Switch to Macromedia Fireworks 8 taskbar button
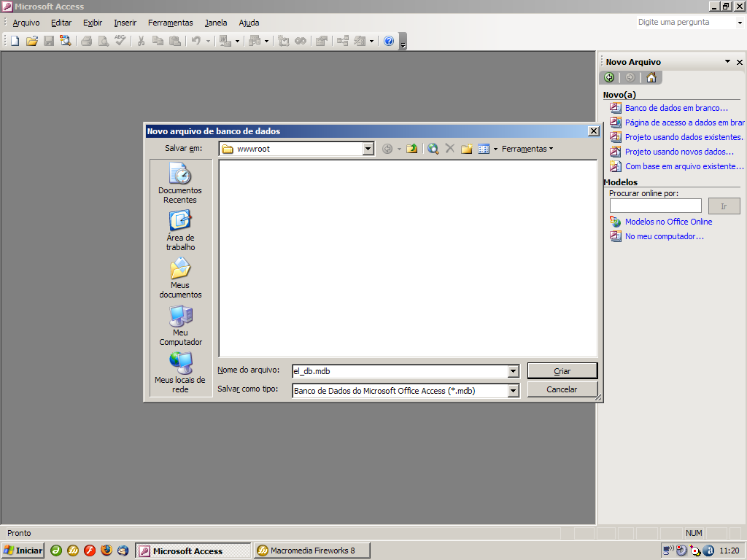This screenshot has width=747, height=560. point(312,551)
